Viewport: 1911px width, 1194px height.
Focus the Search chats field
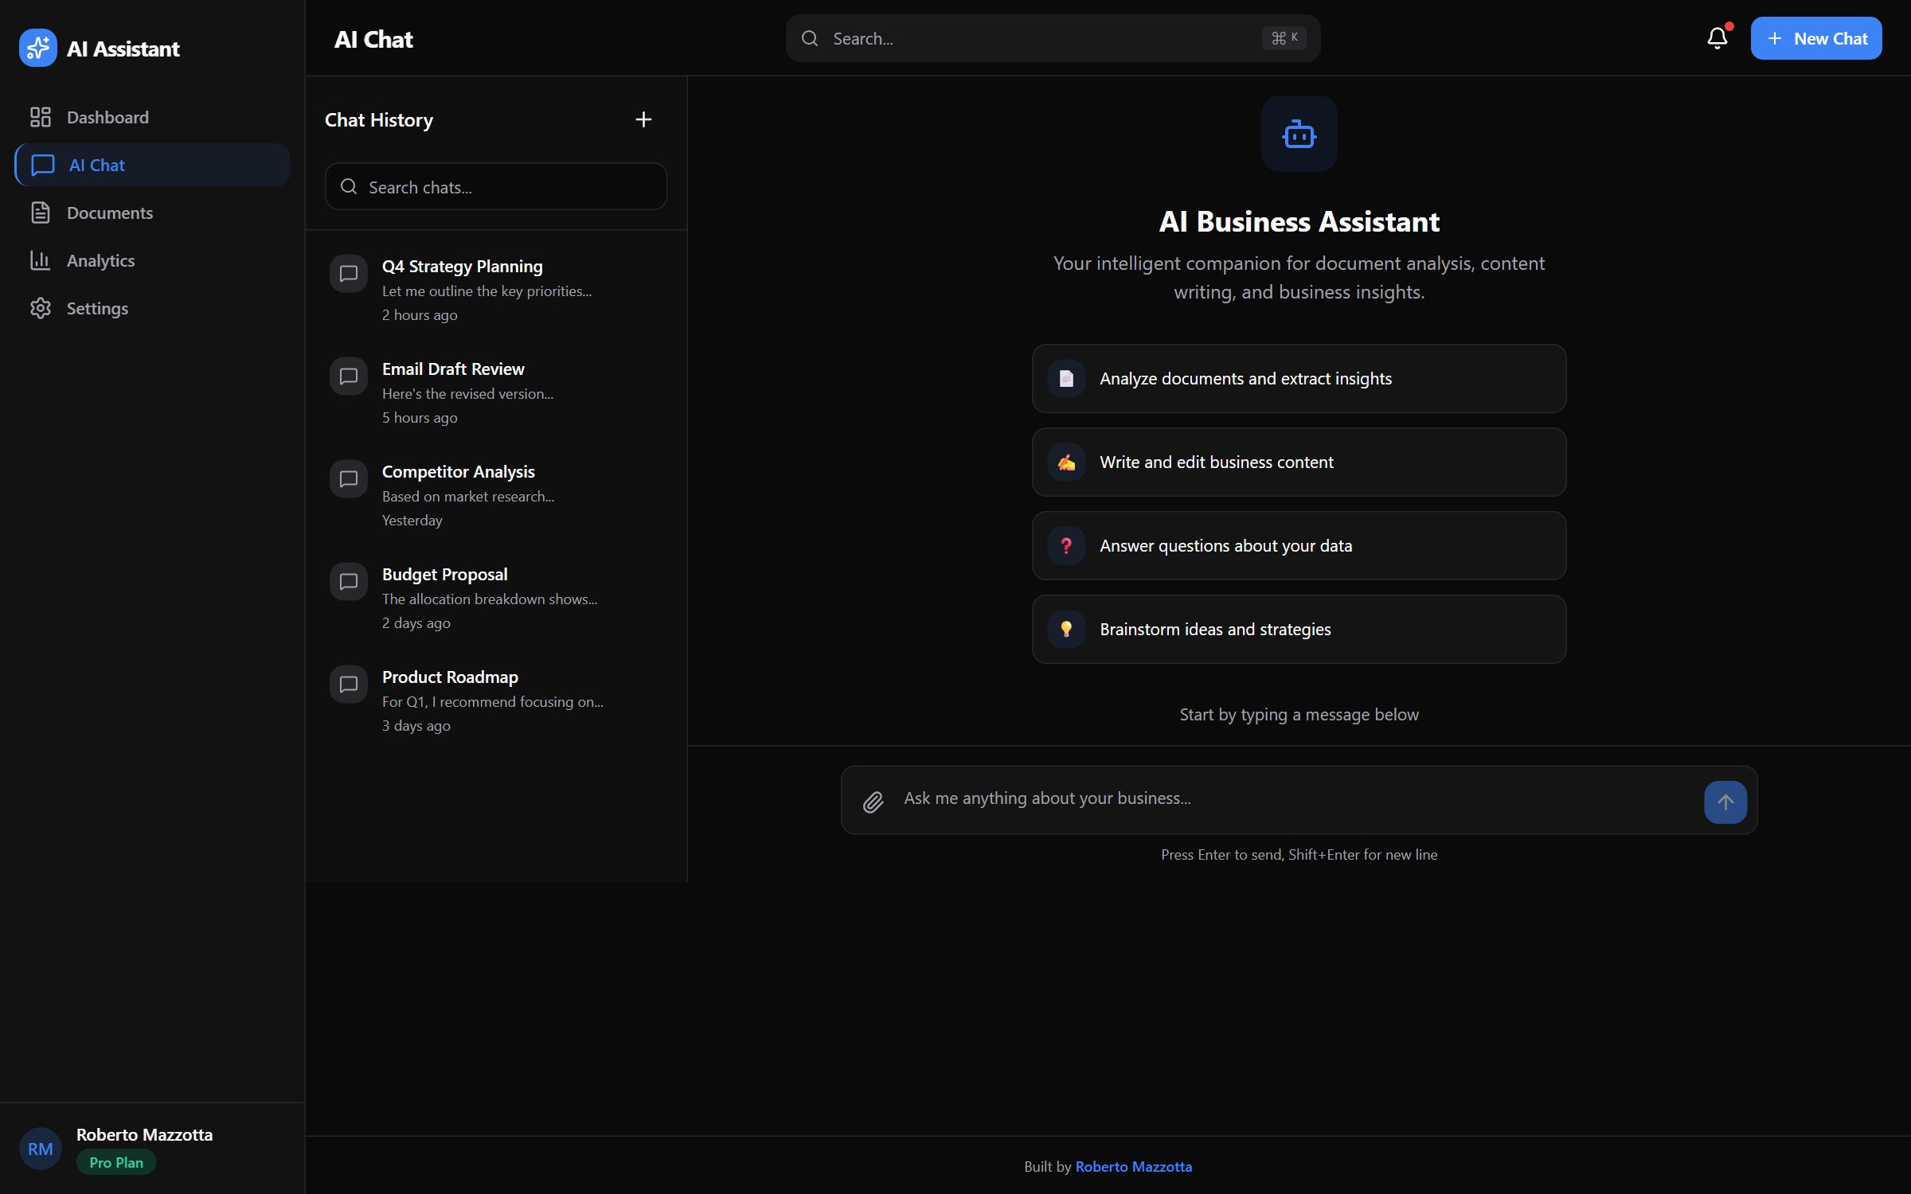pyautogui.click(x=495, y=186)
